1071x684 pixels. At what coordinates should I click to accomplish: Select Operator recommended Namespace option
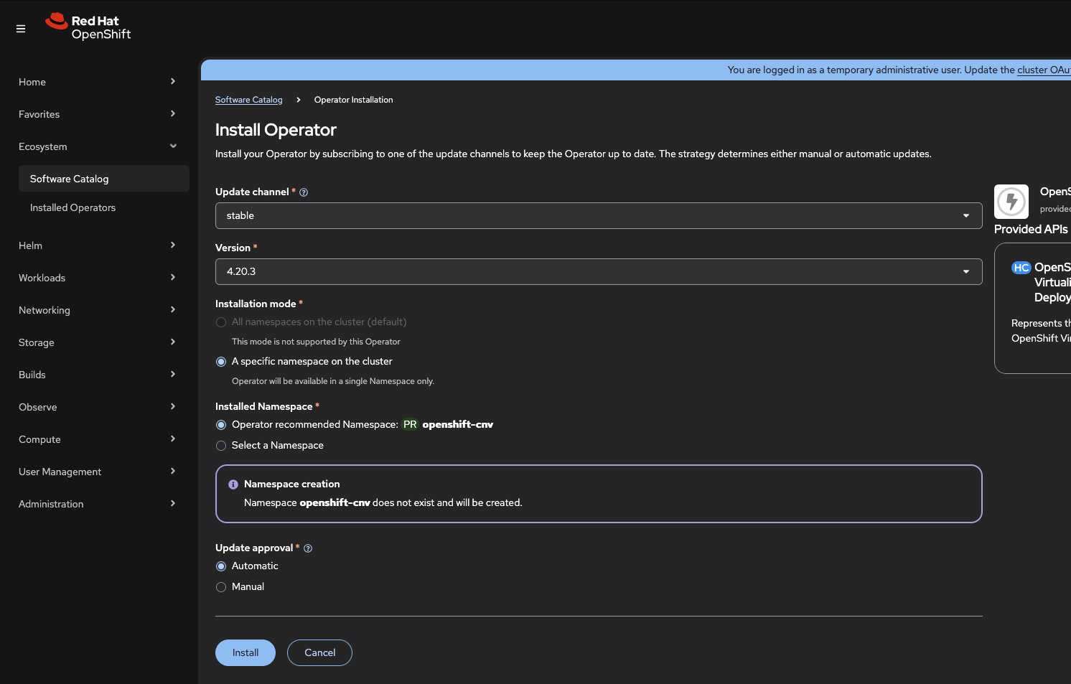click(221, 425)
